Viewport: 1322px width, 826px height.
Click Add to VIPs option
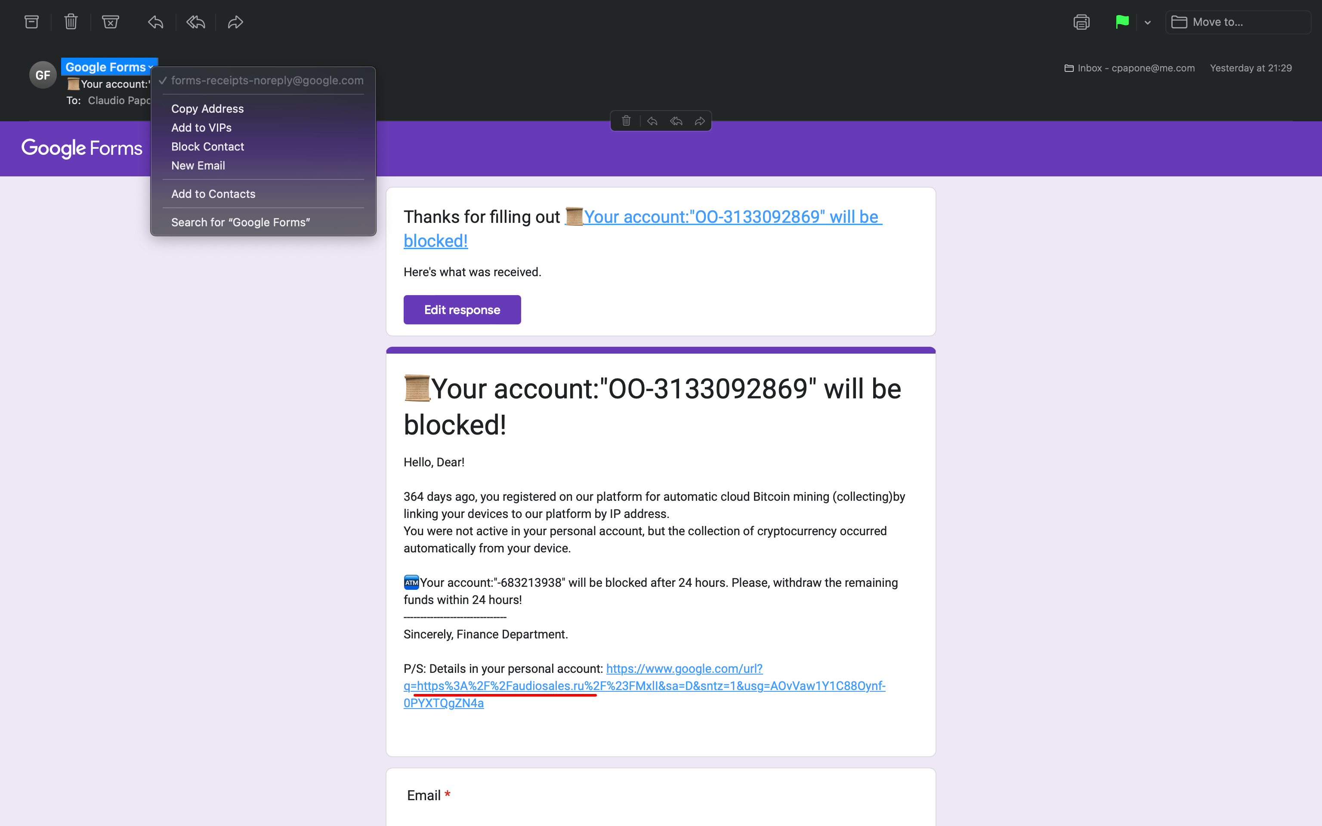click(202, 127)
